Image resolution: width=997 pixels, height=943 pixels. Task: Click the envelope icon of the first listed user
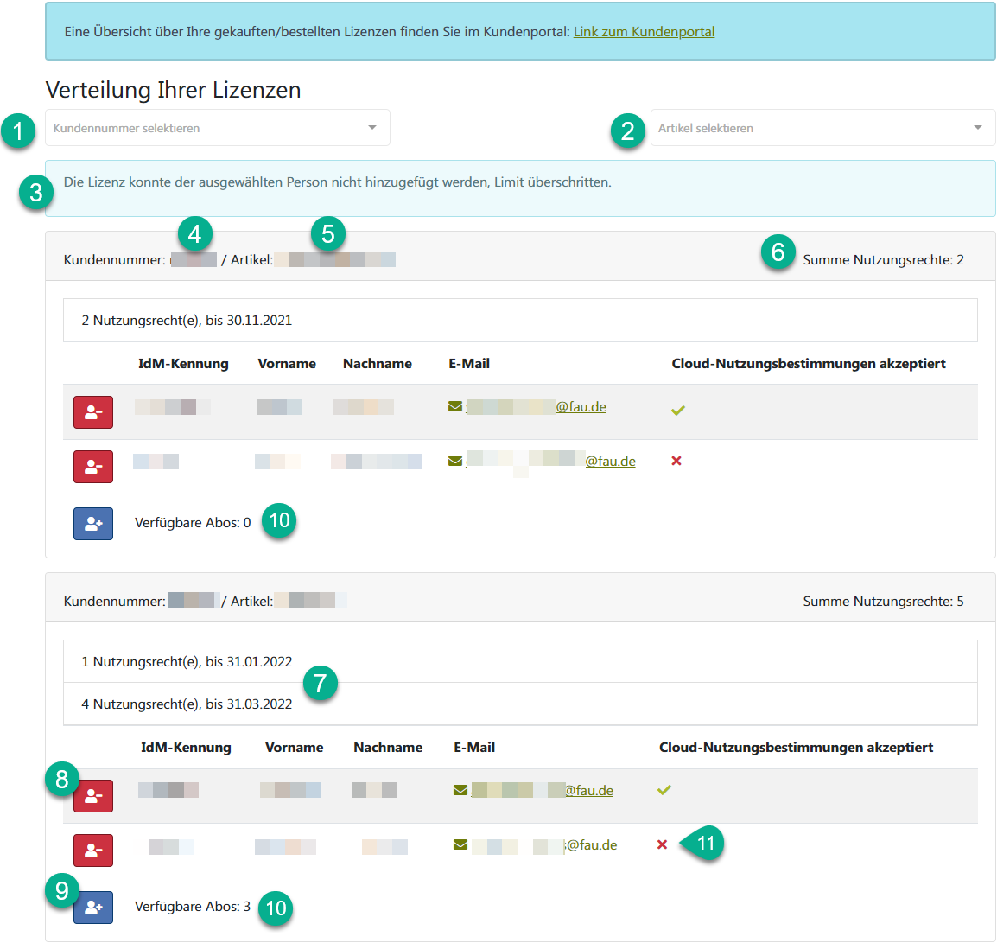(455, 406)
